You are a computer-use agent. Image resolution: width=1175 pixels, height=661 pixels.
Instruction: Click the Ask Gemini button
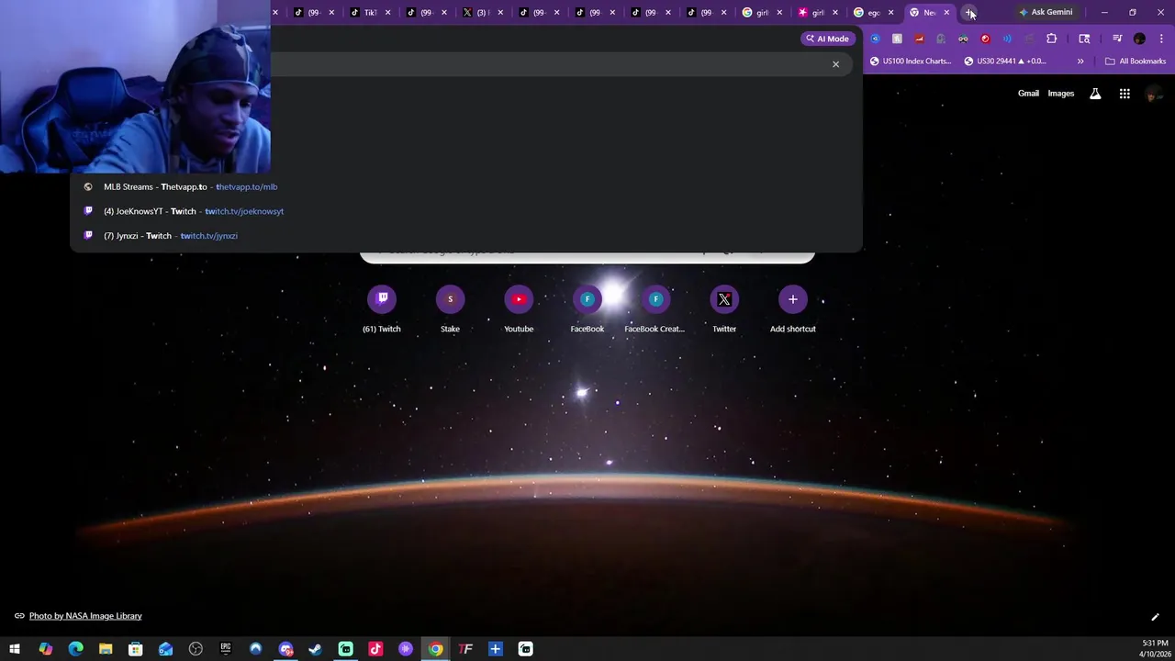(x=1046, y=12)
